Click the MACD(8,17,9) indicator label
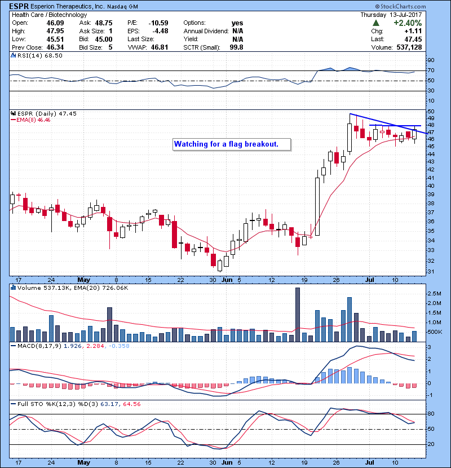The width and height of the screenshot is (451, 468). tap(39, 346)
